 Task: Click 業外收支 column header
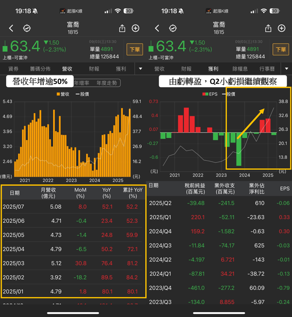(x=225, y=188)
